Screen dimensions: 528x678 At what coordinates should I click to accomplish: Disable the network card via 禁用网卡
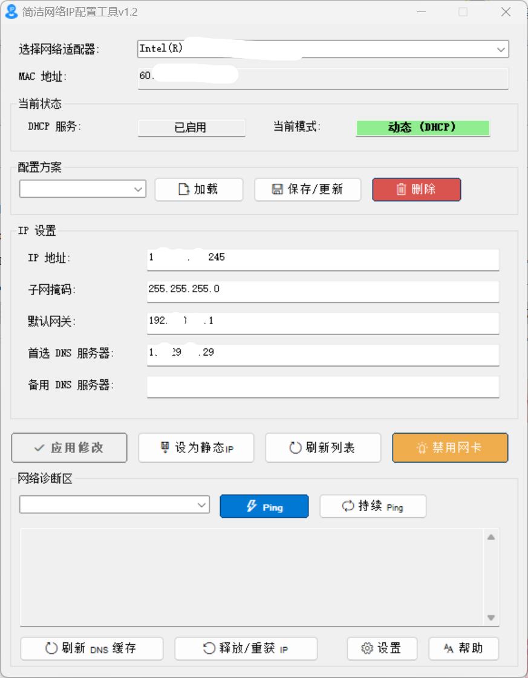450,448
